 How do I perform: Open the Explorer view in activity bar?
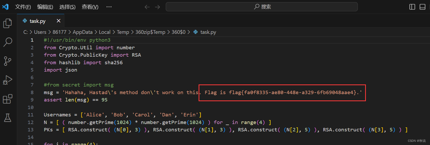pos(8,23)
